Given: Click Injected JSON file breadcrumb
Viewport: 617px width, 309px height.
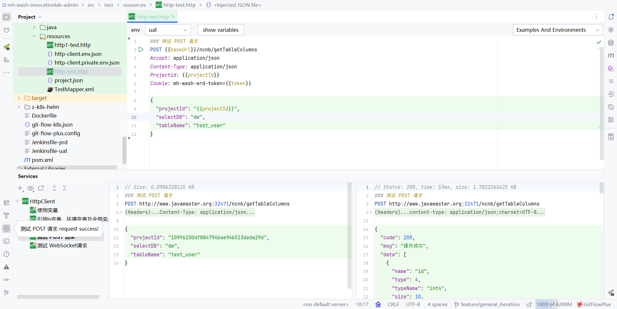Looking at the screenshot, I should [234, 5].
